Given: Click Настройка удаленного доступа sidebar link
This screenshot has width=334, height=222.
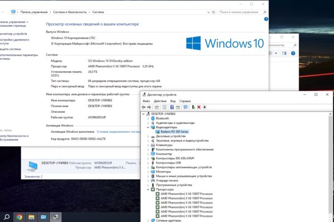Looking at the screenshot, I should (14, 42).
